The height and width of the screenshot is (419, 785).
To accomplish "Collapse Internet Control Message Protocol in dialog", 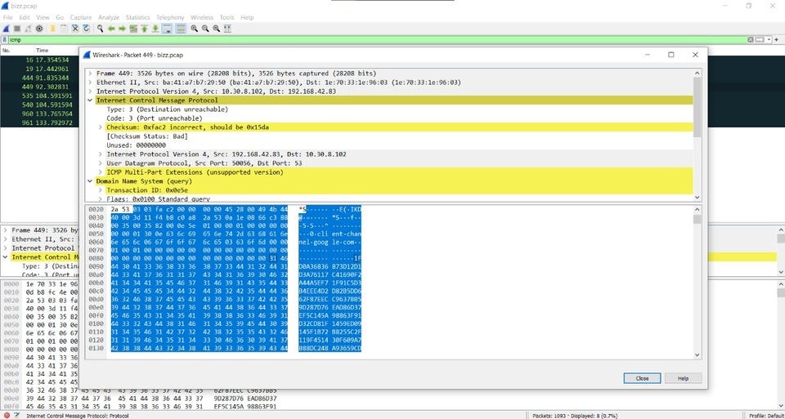I will [x=90, y=100].
